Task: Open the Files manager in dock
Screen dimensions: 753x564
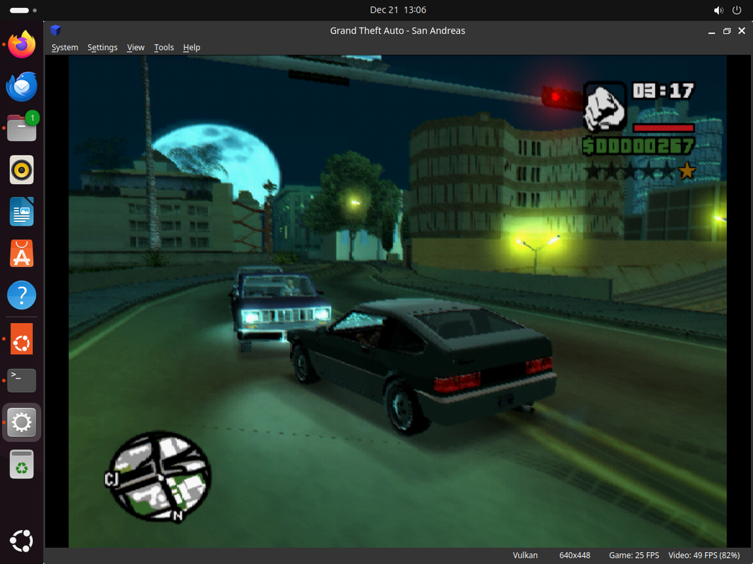Action: [22, 128]
